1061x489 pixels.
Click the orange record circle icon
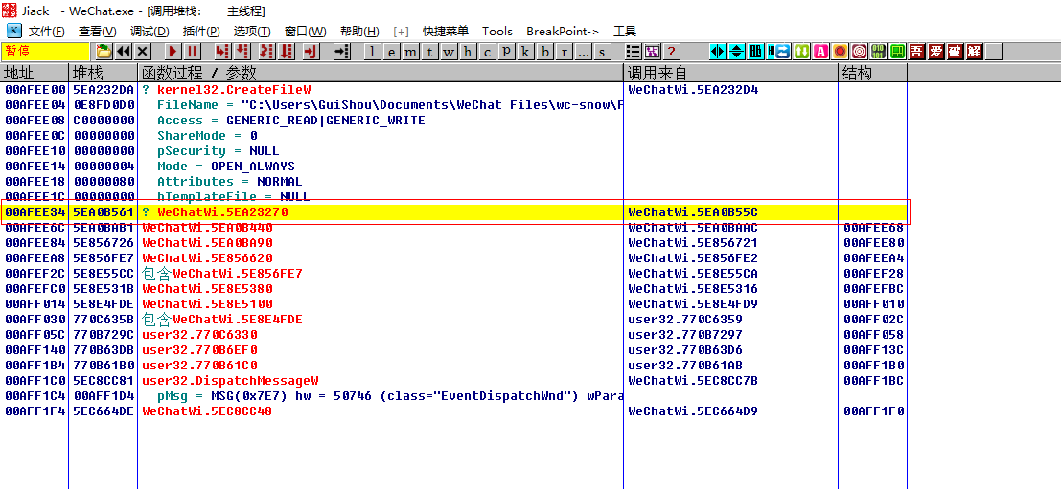click(x=840, y=52)
